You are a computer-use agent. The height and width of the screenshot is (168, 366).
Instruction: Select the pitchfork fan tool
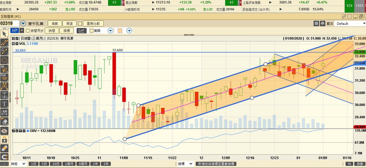click(4, 86)
